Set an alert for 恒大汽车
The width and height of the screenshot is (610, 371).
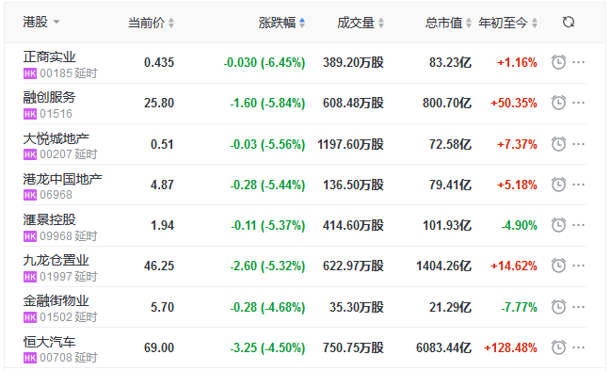pyautogui.click(x=558, y=347)
